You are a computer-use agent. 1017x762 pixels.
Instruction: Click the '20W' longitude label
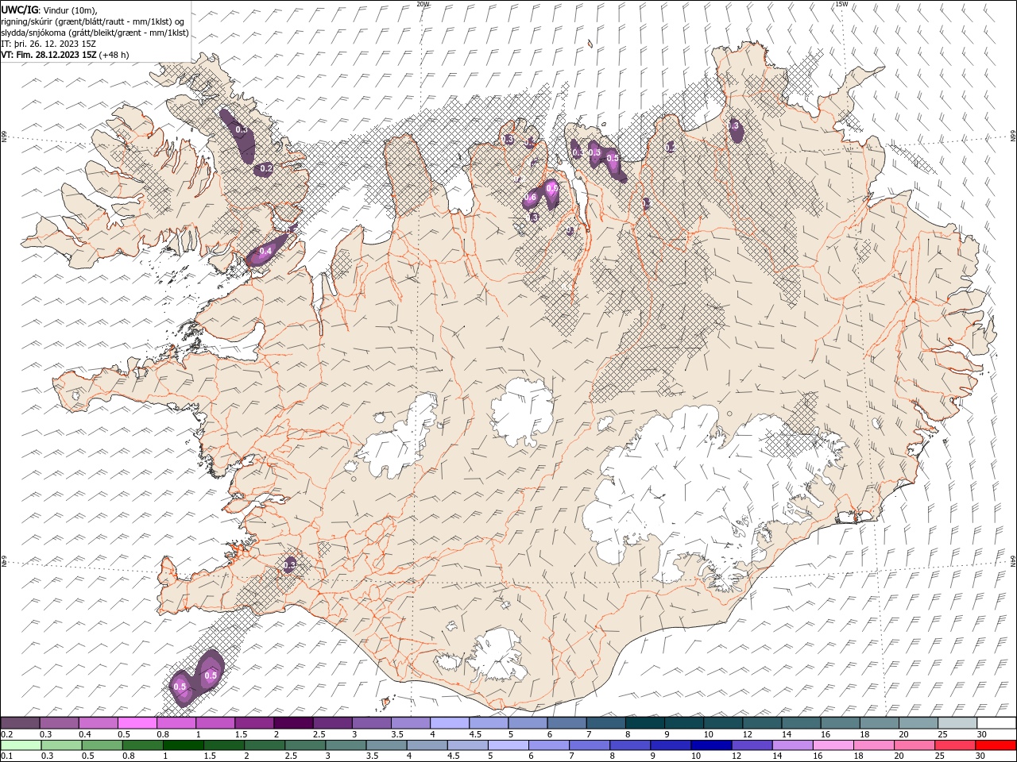(x=423, y=4)
